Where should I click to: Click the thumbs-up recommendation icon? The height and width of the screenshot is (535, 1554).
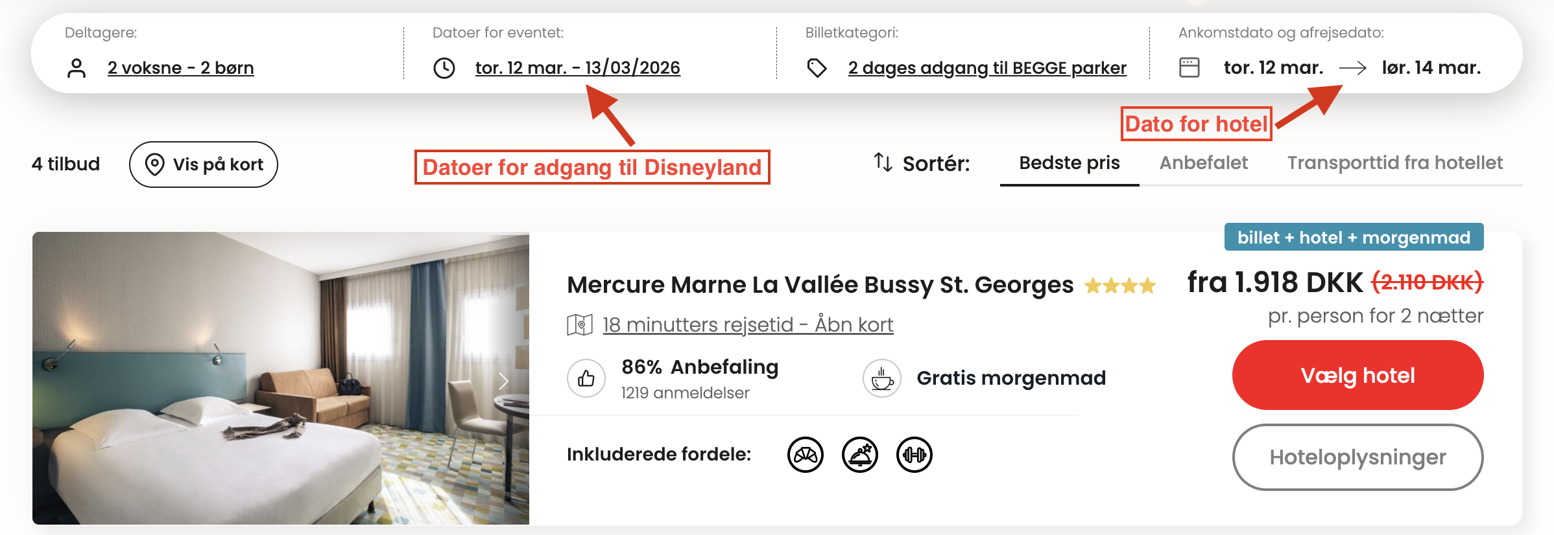(586, 378)
